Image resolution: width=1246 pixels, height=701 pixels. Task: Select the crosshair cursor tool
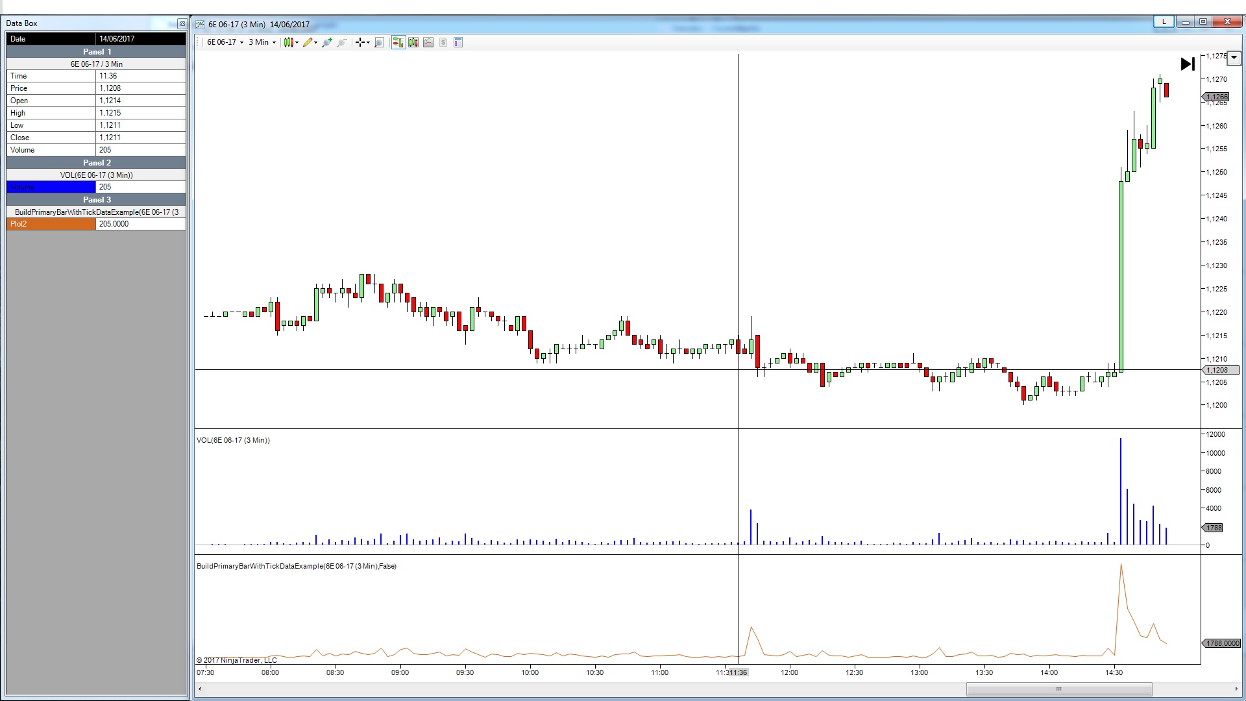361,42
